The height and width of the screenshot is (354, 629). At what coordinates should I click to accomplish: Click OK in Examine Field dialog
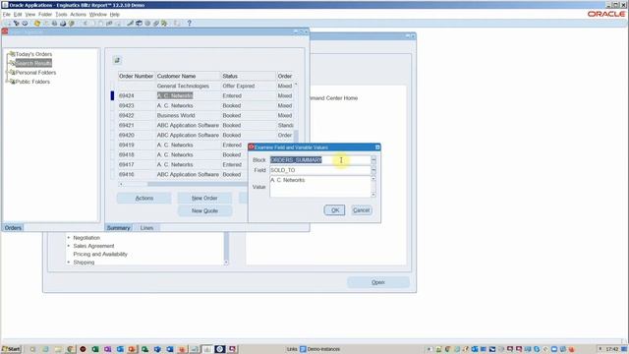pos(334,209)
